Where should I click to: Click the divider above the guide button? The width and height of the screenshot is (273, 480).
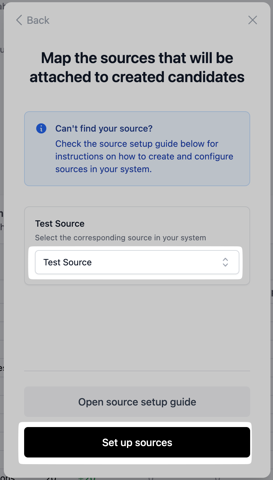pos(137,371)
